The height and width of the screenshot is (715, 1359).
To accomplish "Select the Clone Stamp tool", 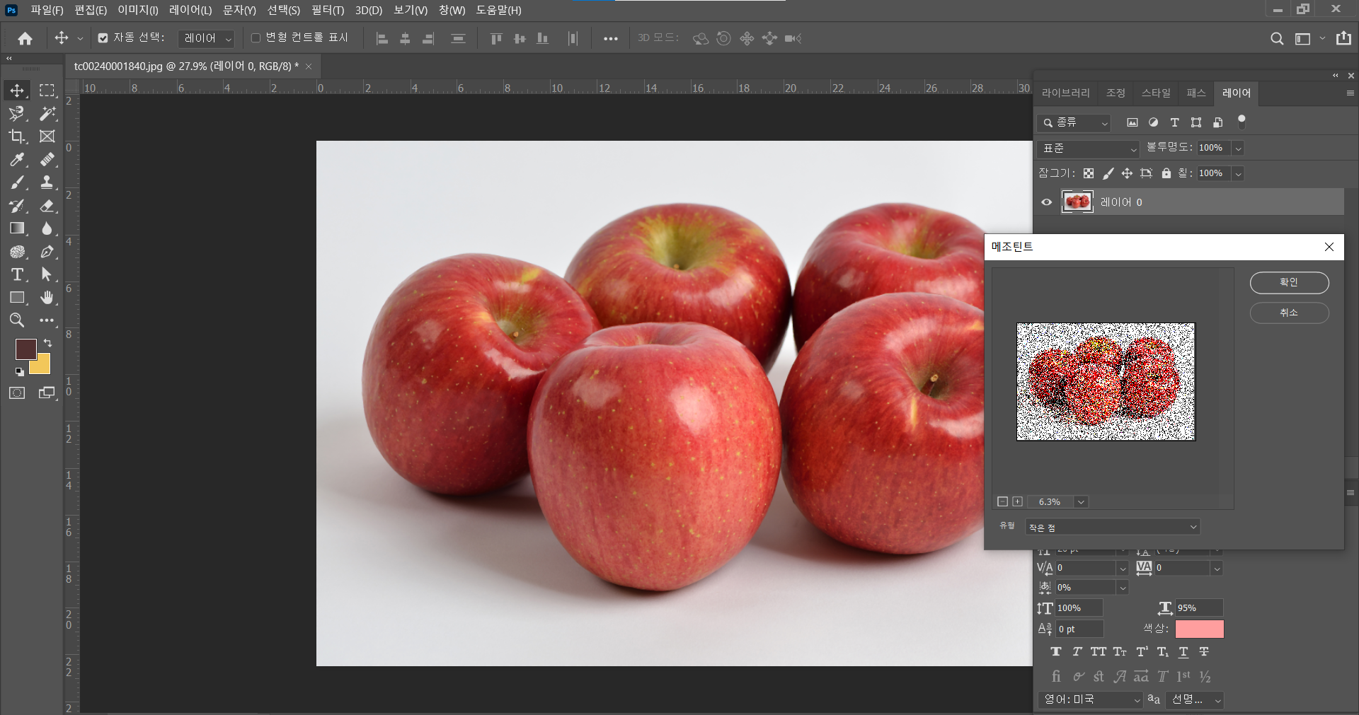I will click(47, 182).
